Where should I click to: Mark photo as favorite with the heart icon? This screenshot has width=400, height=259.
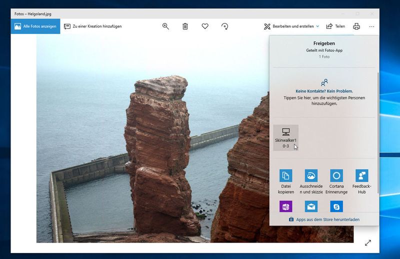(x=205, y=26)
